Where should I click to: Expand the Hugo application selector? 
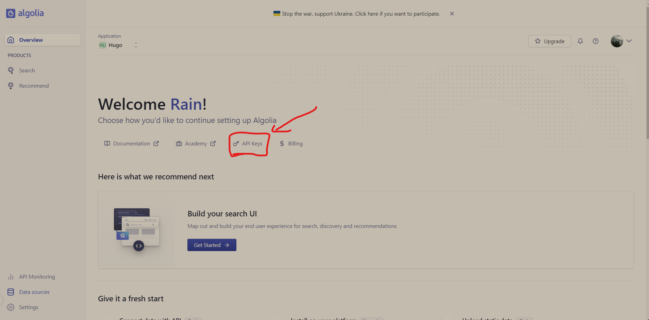118,45
